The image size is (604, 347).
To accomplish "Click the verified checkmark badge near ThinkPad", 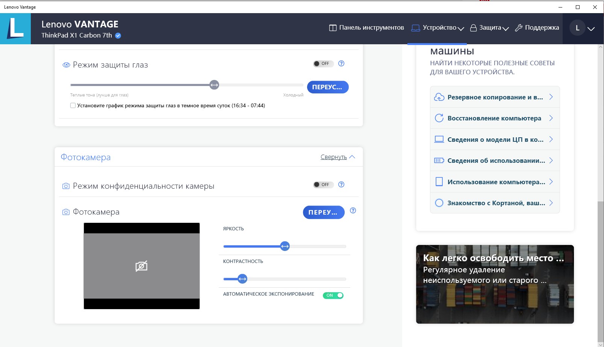I will pyautogui.click(x=118, y=36).
